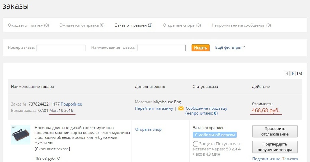Visit the Miyahouse Bag store via 'Перейти к магазину'
This screenshot has width=310, height=162.
pos(154,108)
